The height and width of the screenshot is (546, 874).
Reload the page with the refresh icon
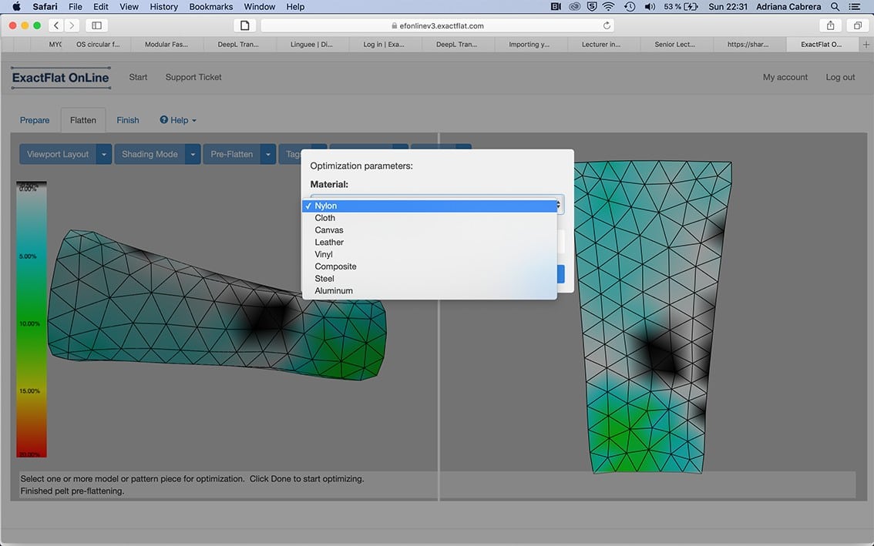(607, 25)
